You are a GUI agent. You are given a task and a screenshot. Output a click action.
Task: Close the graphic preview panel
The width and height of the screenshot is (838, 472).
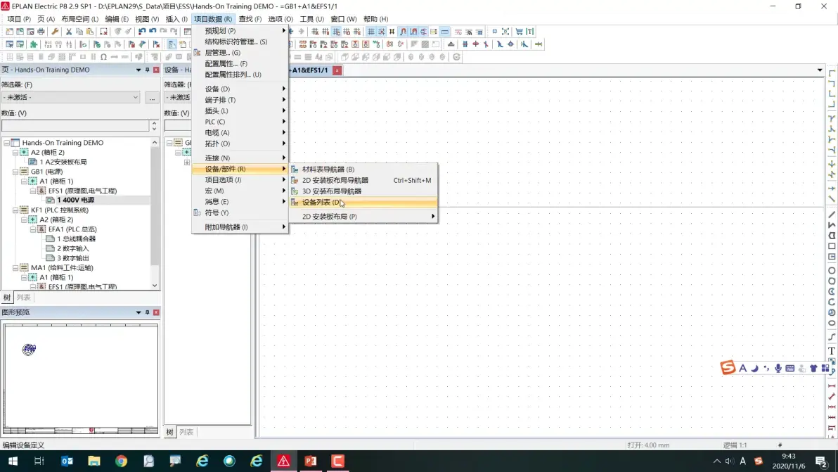click(x=156, y=312)
